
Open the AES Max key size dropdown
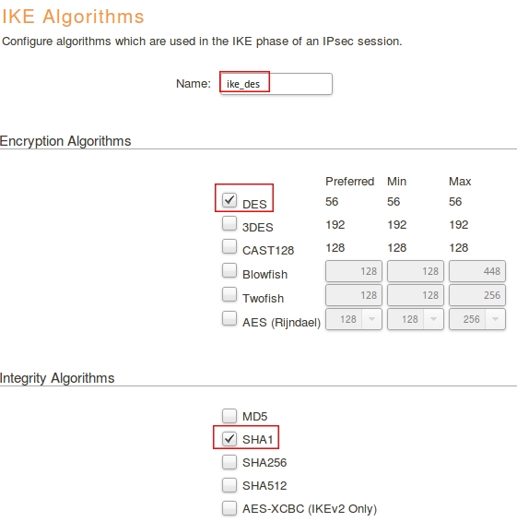[x=477, y=319]
